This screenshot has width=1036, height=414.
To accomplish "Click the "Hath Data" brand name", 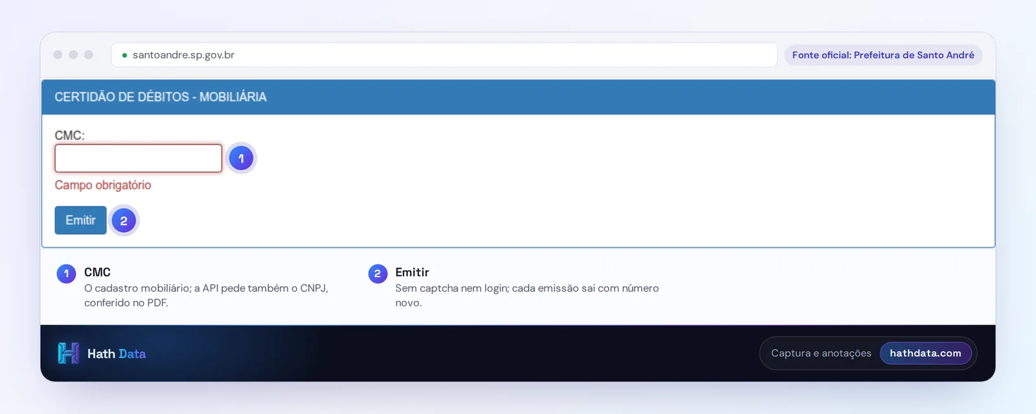I will (117, 354).
